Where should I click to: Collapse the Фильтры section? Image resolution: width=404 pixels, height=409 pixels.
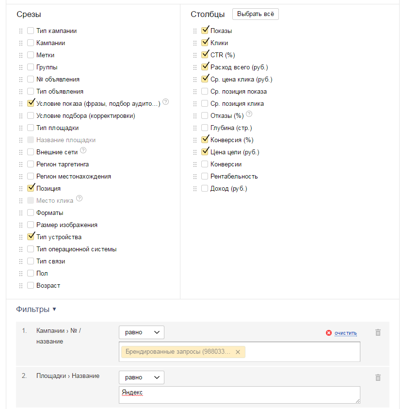pos(36,309)
